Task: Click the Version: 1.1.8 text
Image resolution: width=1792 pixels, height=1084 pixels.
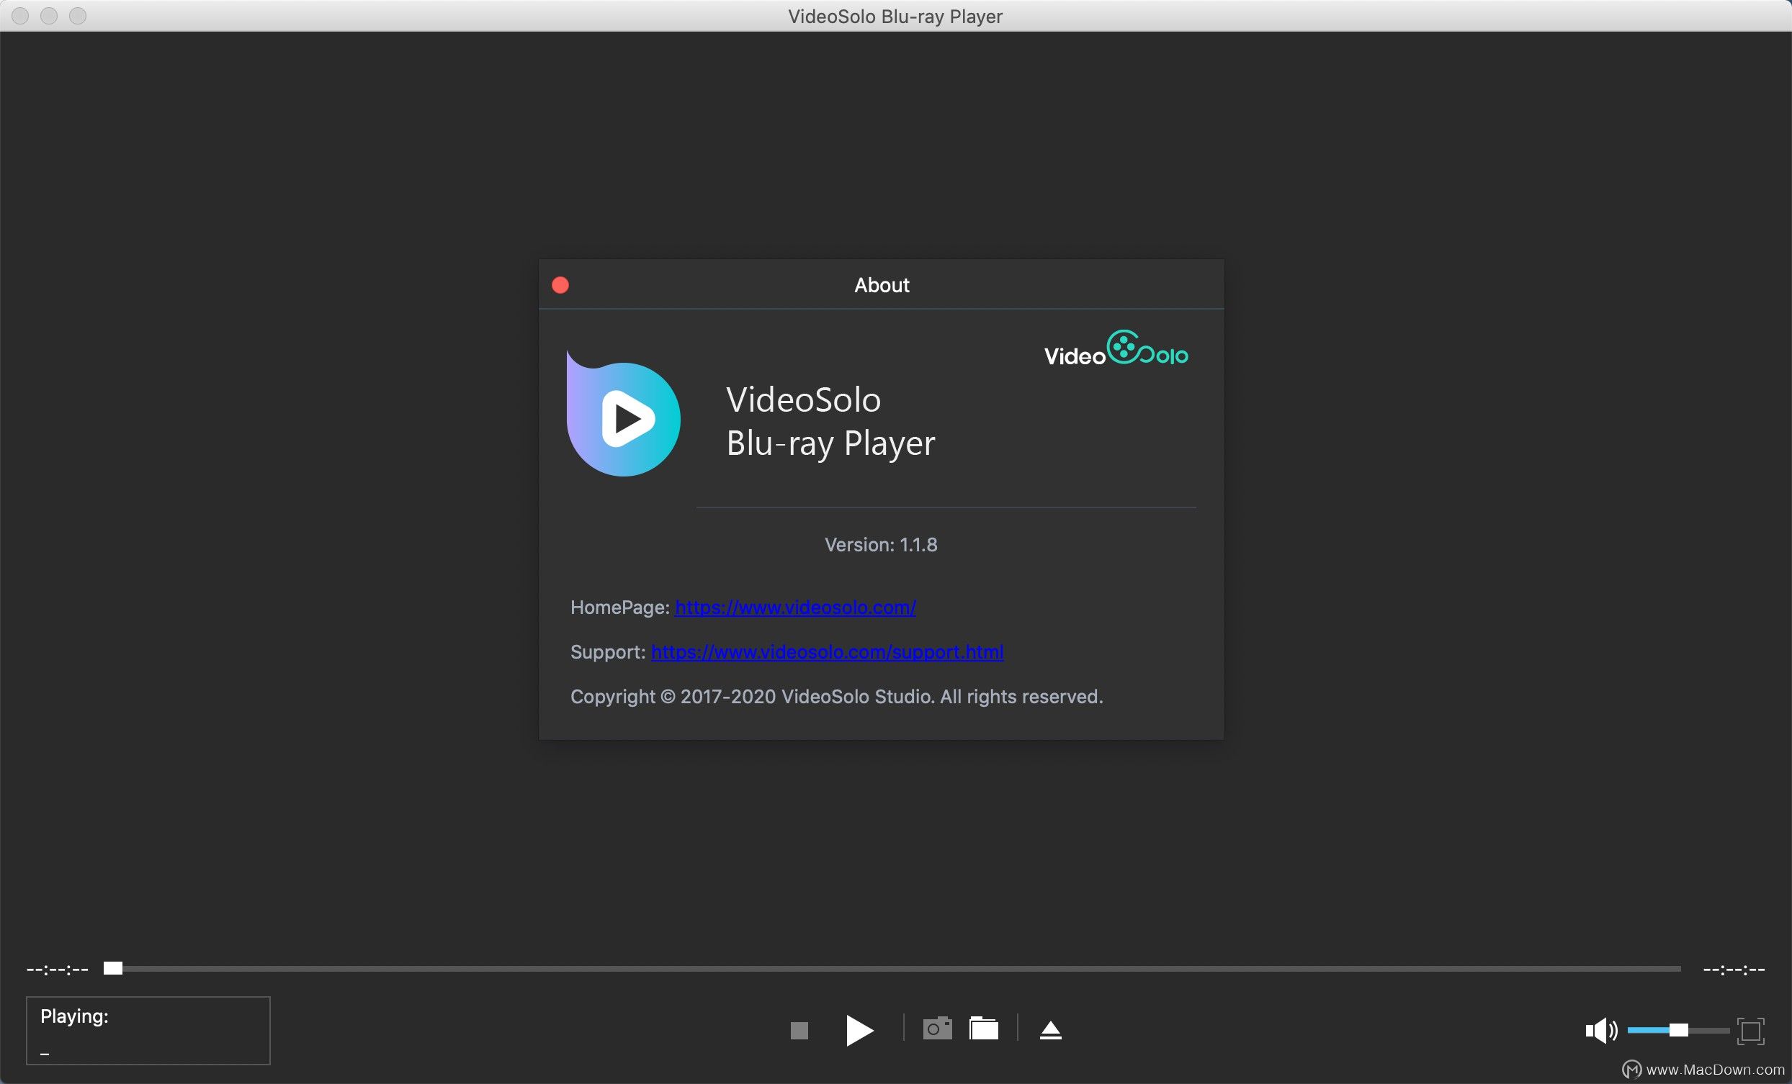Action: tap(881, 545)
